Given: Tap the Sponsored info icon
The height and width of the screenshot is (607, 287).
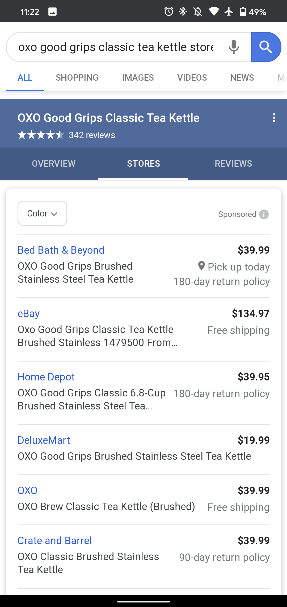Looking at the screenshot, I should coord(264,214).
